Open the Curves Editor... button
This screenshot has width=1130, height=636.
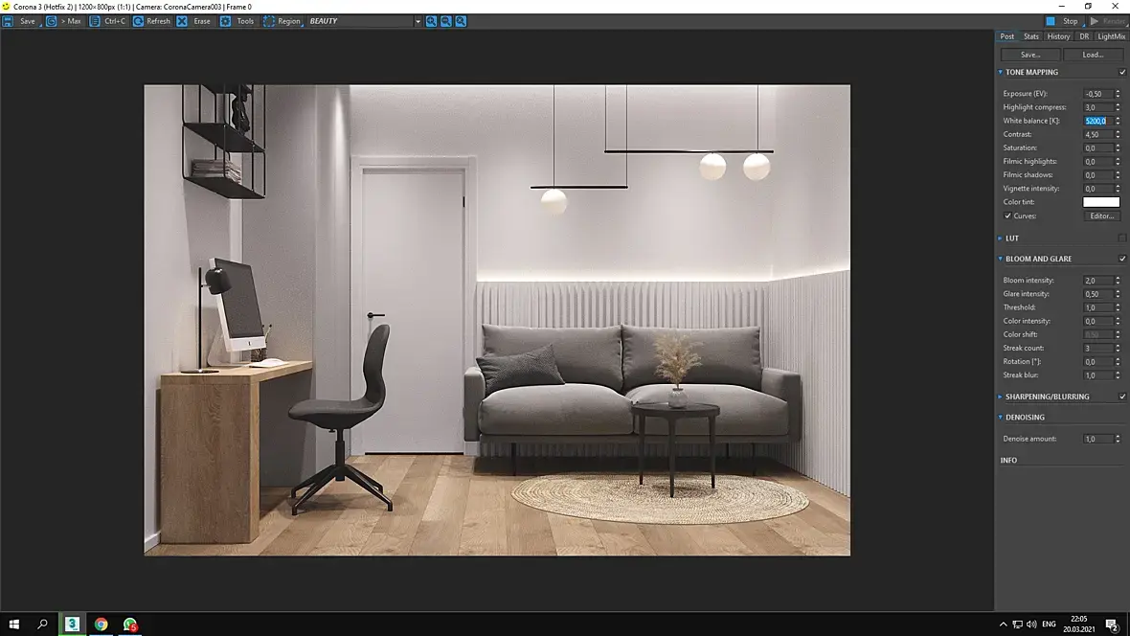click(1102, 216)
